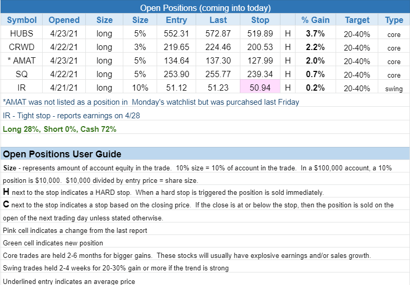
Task: Click the Open Positions User Guide heading
Action: tap(62, 154)
